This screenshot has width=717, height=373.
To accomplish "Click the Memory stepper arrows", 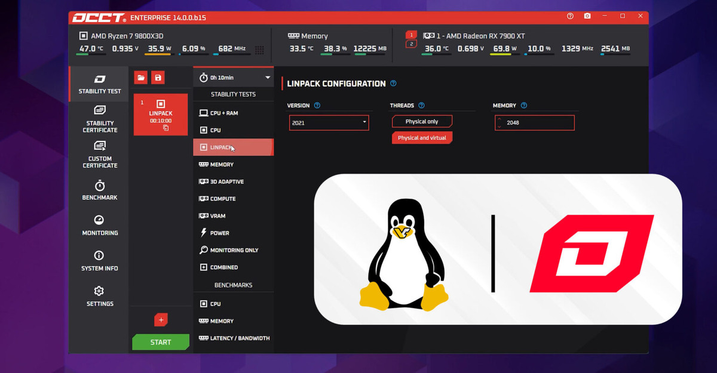I will pos(499,122).
